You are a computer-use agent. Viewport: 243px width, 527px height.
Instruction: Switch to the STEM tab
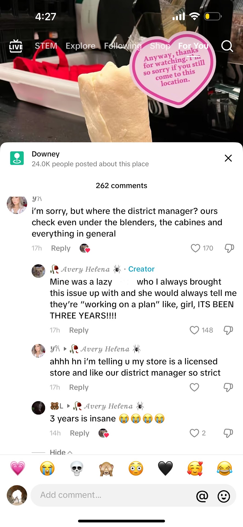46,46
